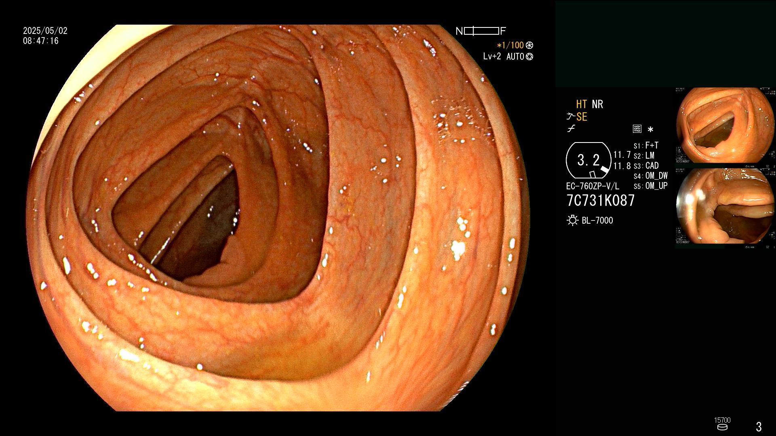Select the S3: CAD switch assignment
The width and height of the screenshot is (776, 436).
(646, 166)
